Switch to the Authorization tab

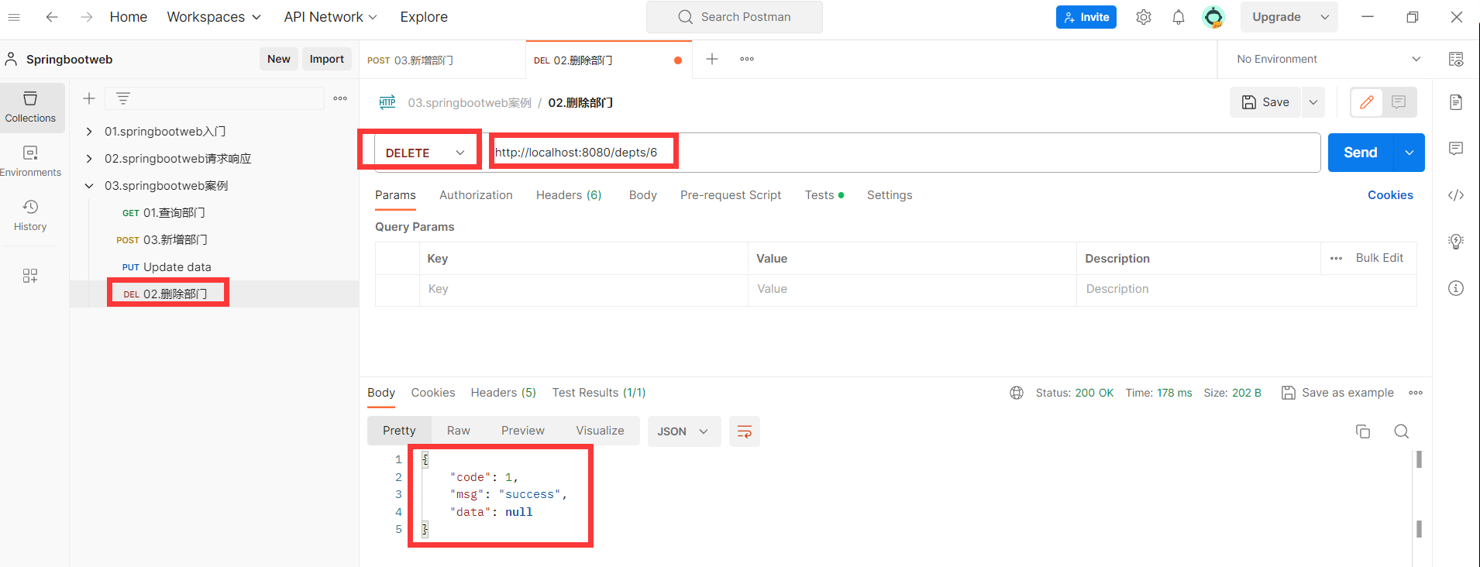[x=476, y=195]
